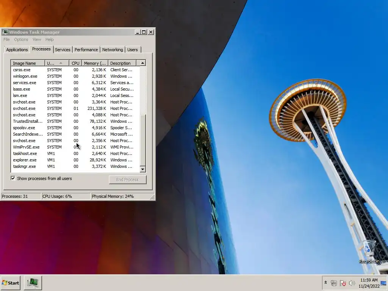Sort by CPU column header
The width and height of the screenshot is (388, 291).
[x=75, y=63]
